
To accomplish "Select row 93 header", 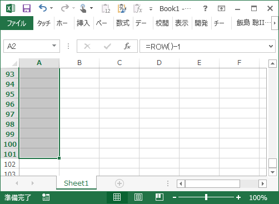I will click(10, 74).
